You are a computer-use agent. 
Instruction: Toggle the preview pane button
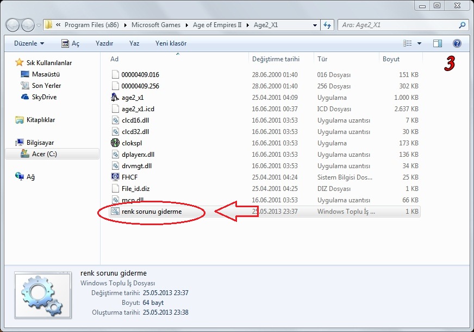(438, 43)
